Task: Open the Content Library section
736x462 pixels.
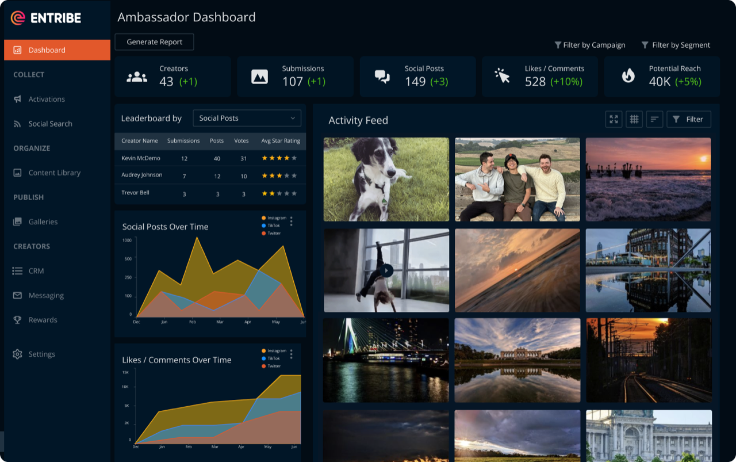Action: (x=54, y=173)
